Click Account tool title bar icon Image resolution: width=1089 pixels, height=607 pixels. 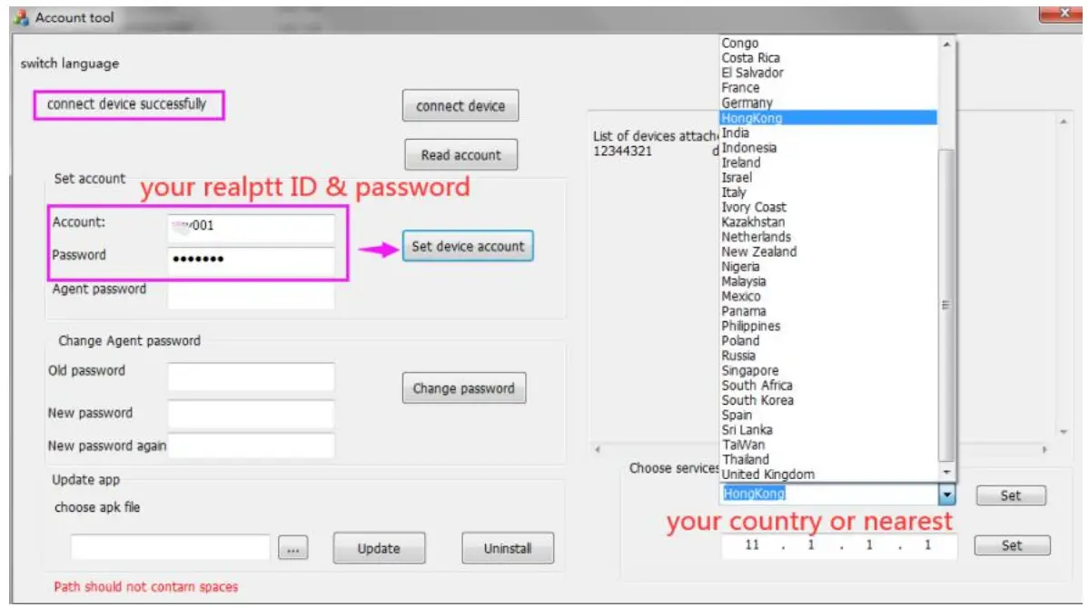pos(21,17)
